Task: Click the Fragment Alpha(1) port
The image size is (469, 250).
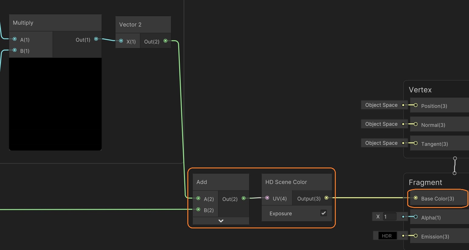Action: pos(416,217)
